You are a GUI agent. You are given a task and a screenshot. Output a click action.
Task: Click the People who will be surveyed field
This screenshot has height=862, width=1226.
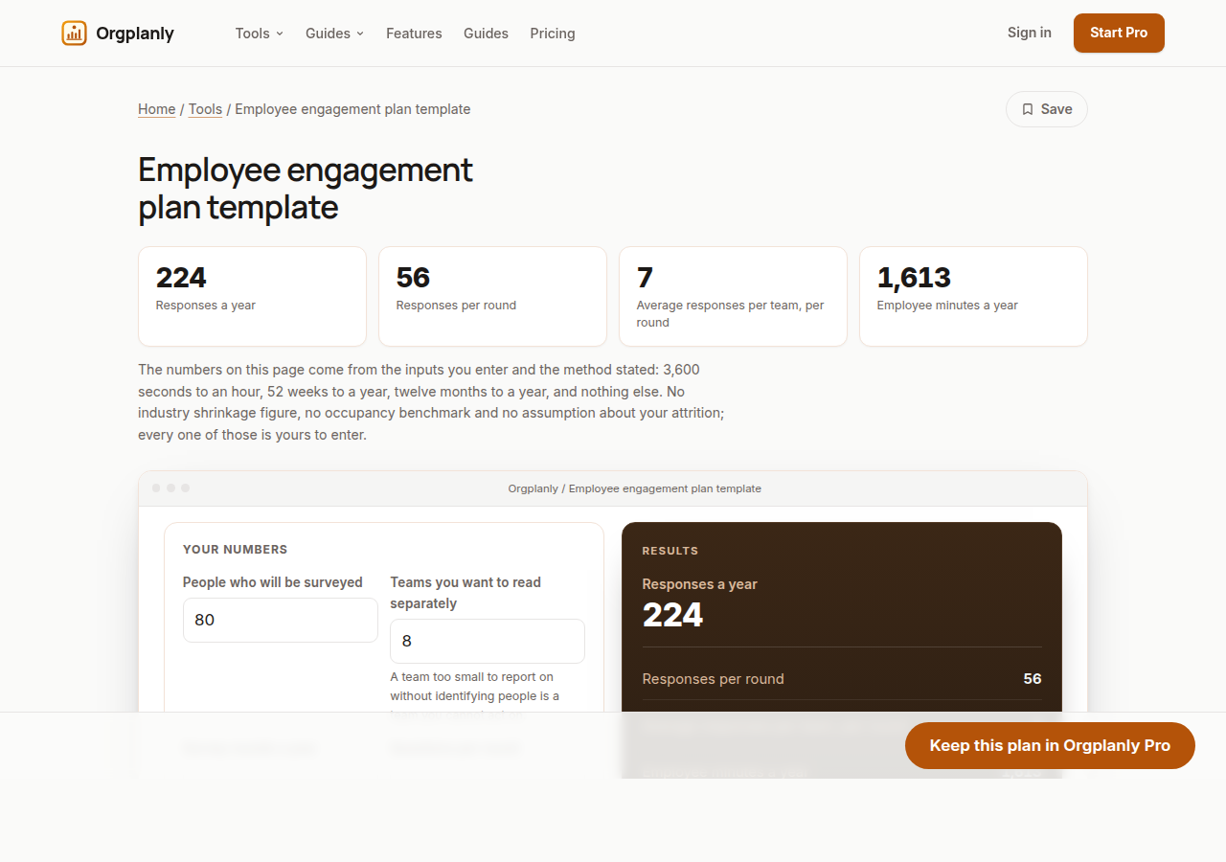coord(281,620)
